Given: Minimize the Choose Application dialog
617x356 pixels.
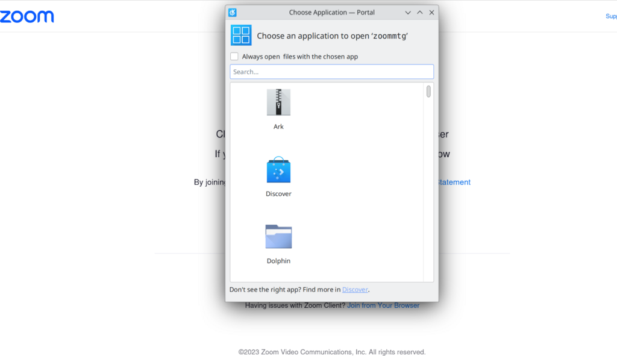Looking at the screenshot, I should click(408, 13).
